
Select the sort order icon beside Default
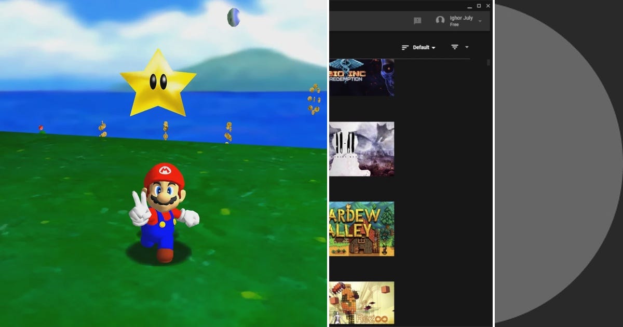405,47
